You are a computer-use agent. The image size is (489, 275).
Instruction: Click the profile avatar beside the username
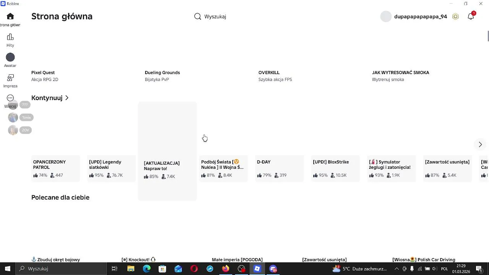tap(386, 16)
